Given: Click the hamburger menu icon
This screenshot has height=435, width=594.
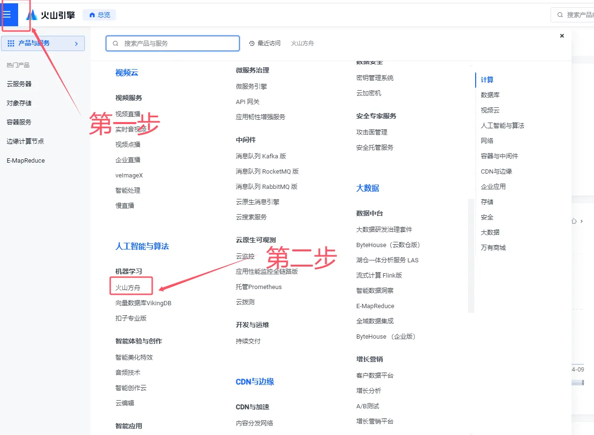Looking at the screenshot, I should coord(7,14).
